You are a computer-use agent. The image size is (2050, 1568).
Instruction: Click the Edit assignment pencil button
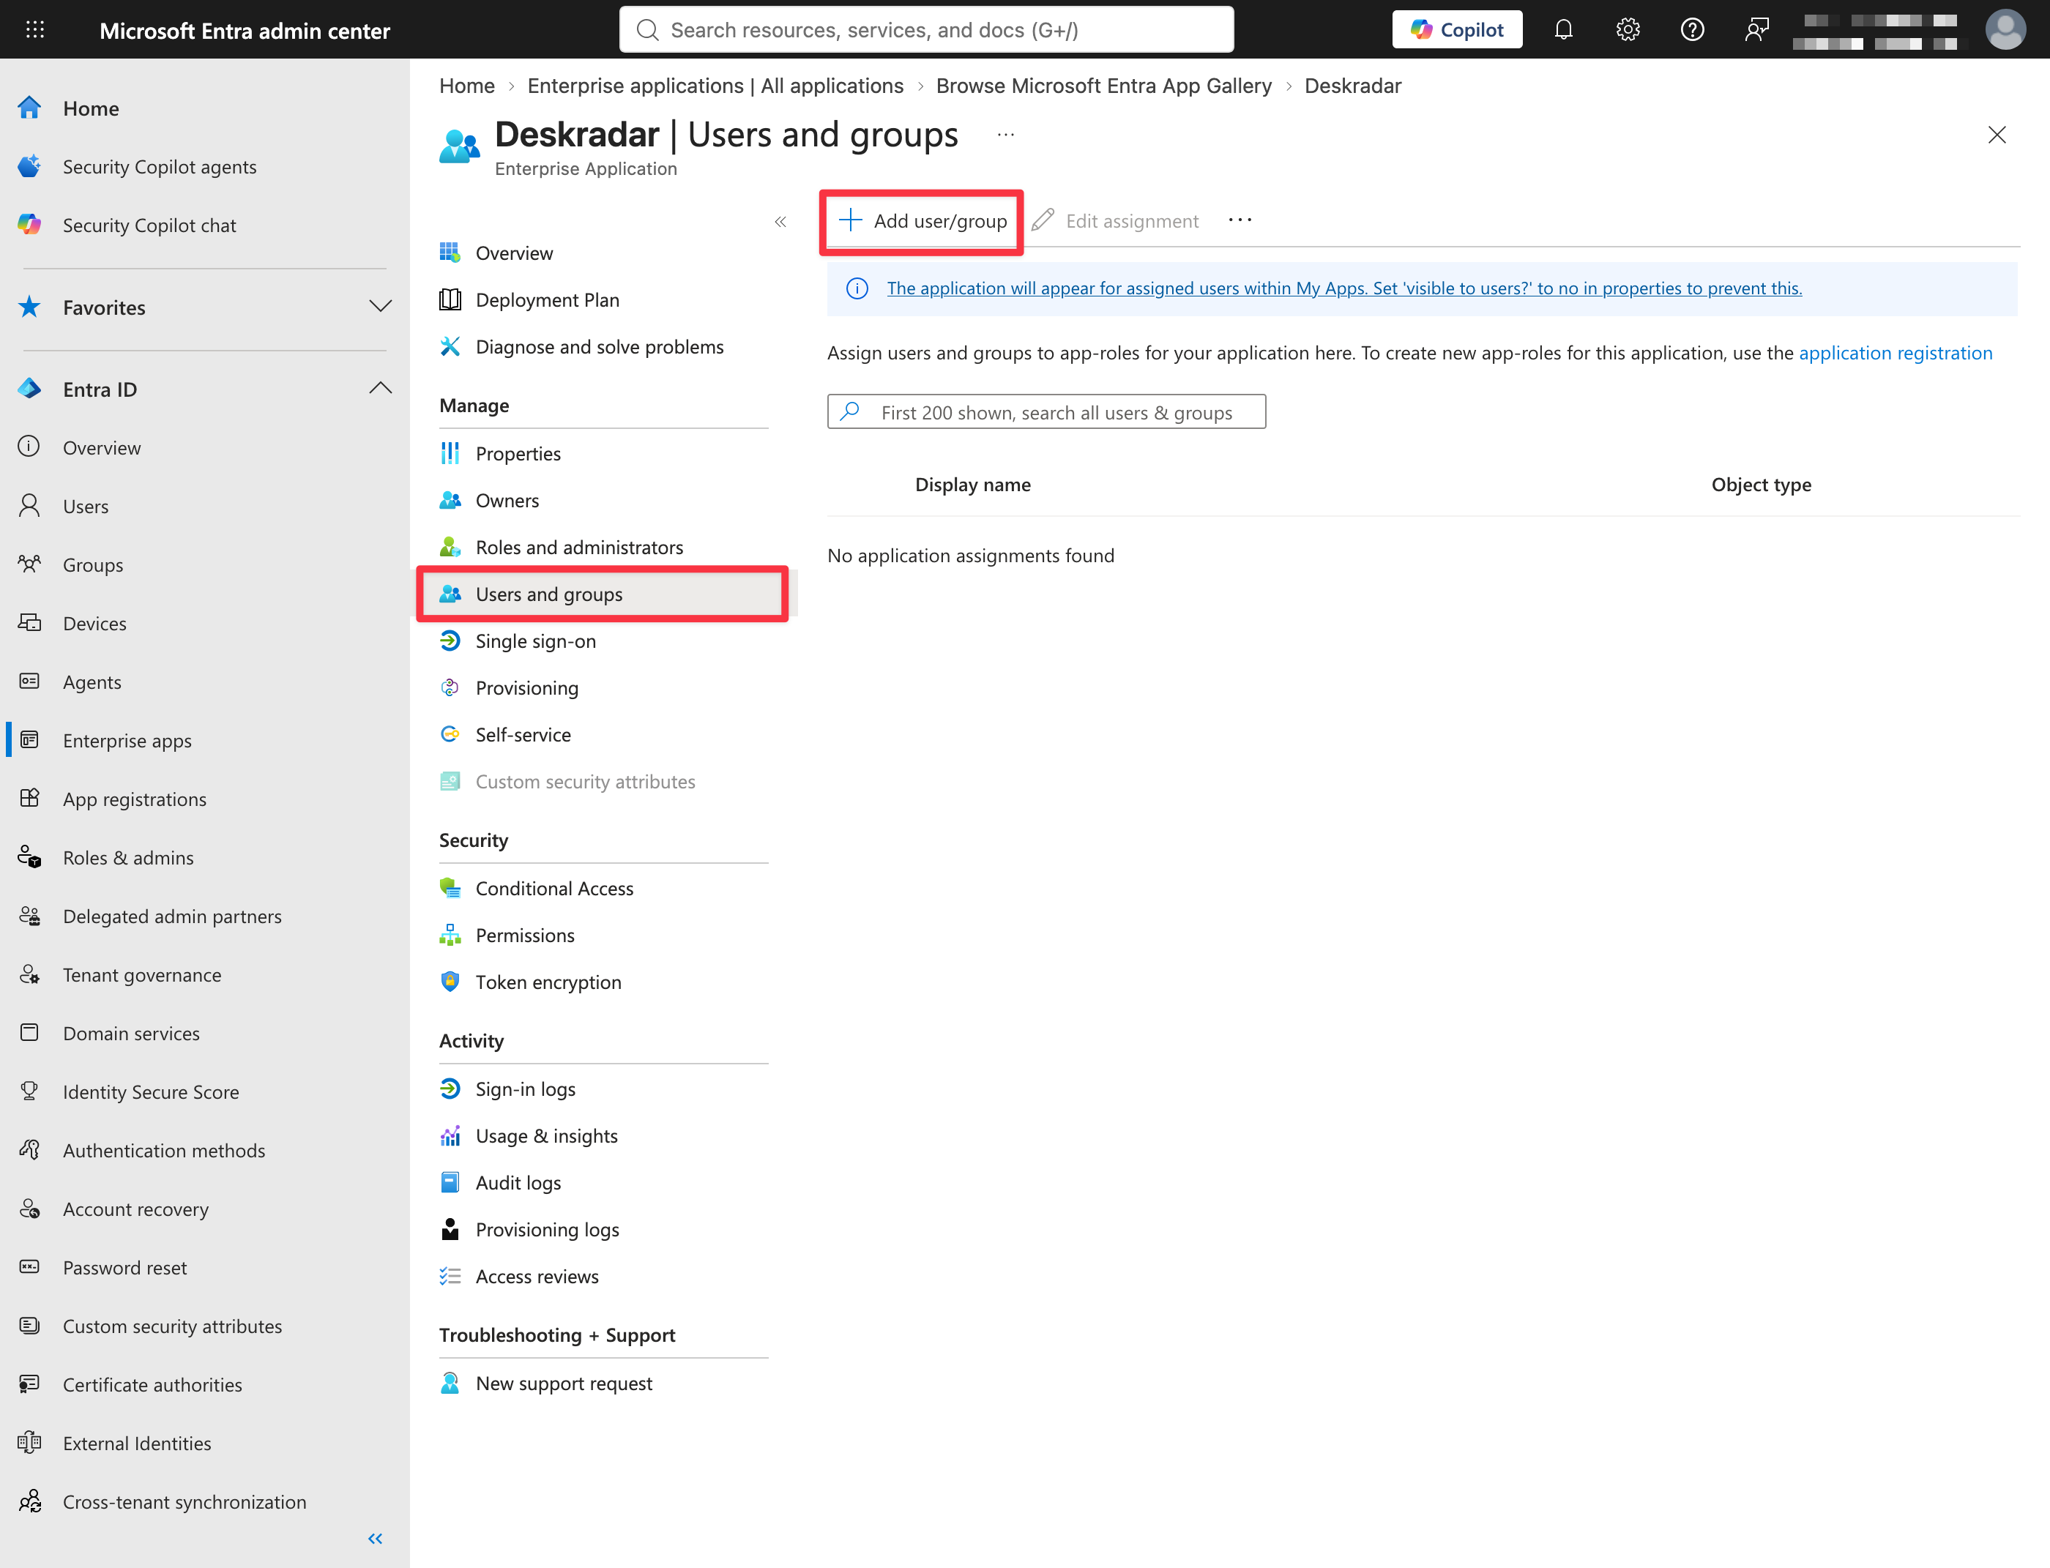tap(1116, 221)
